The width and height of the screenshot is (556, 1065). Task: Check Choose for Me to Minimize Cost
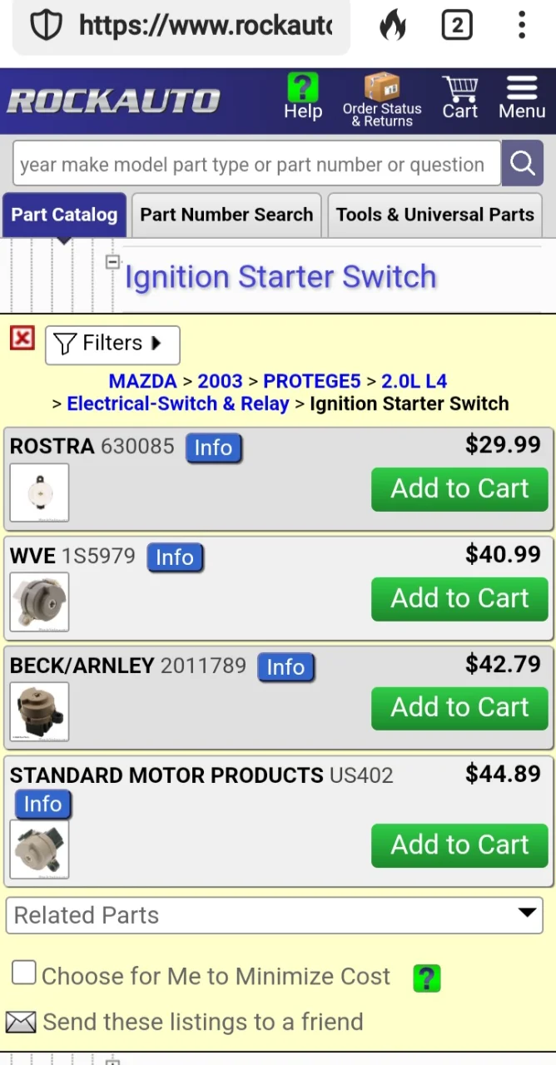coord(24,973)
